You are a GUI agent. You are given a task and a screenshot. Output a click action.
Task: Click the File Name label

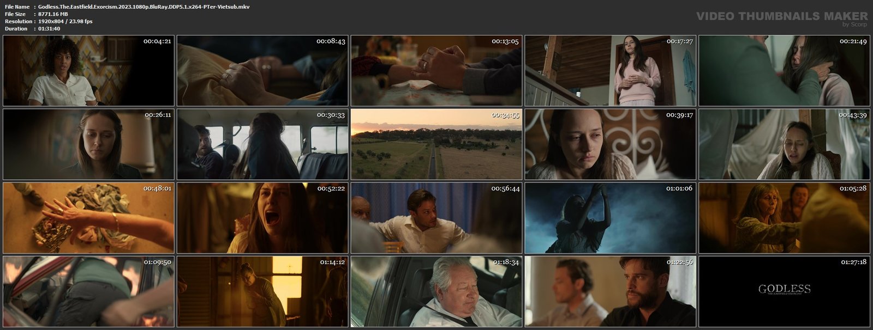pos(17,7)
